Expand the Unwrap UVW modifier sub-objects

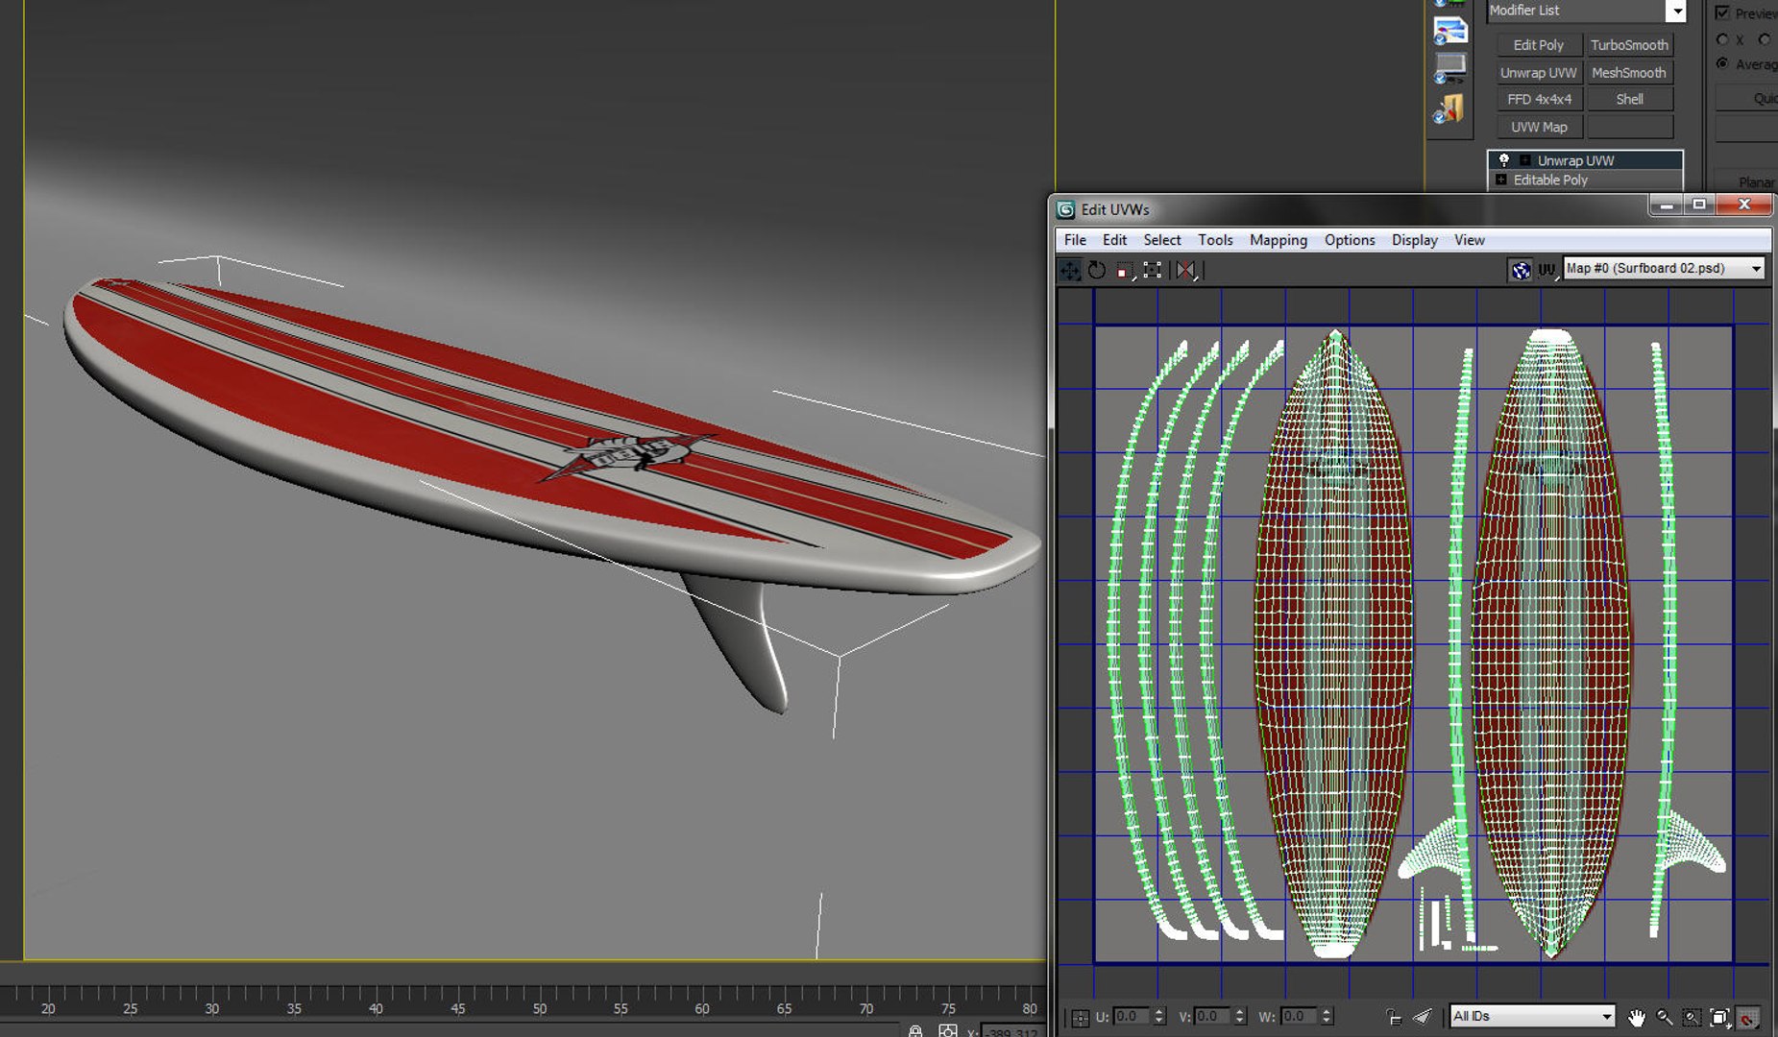pyautogui.click(x=1524, y=160)
